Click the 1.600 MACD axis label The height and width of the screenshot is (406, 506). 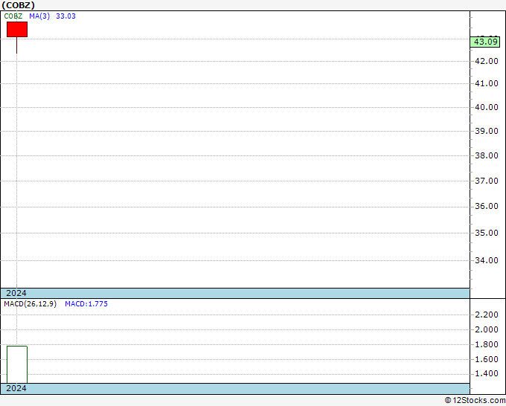point(487,359)
